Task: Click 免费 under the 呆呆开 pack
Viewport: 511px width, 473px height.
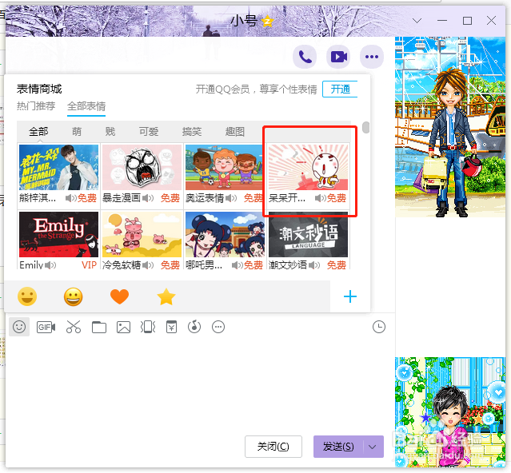Action: click(x=337, y=198)
